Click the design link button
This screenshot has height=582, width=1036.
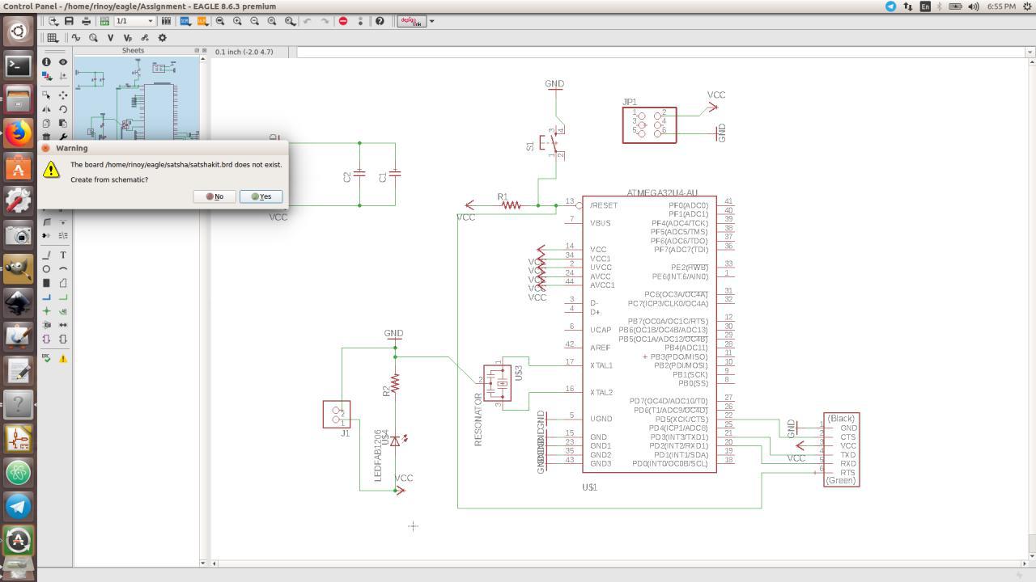[x=411, y=21]
